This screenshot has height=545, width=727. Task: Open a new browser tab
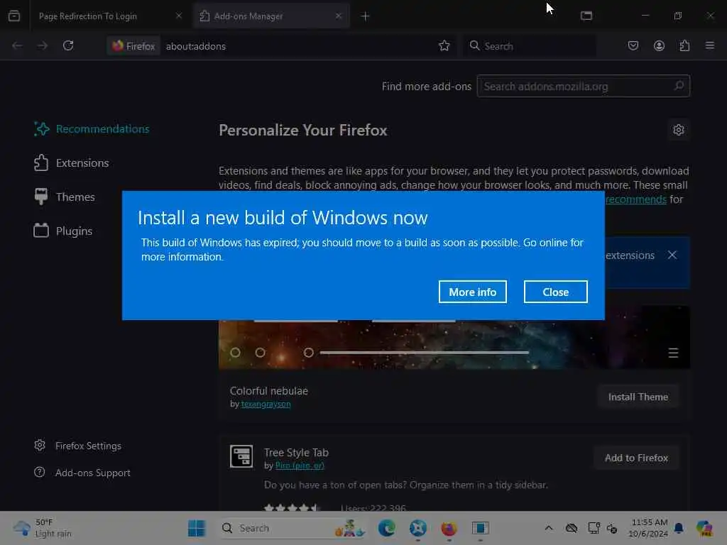(366, 16)
